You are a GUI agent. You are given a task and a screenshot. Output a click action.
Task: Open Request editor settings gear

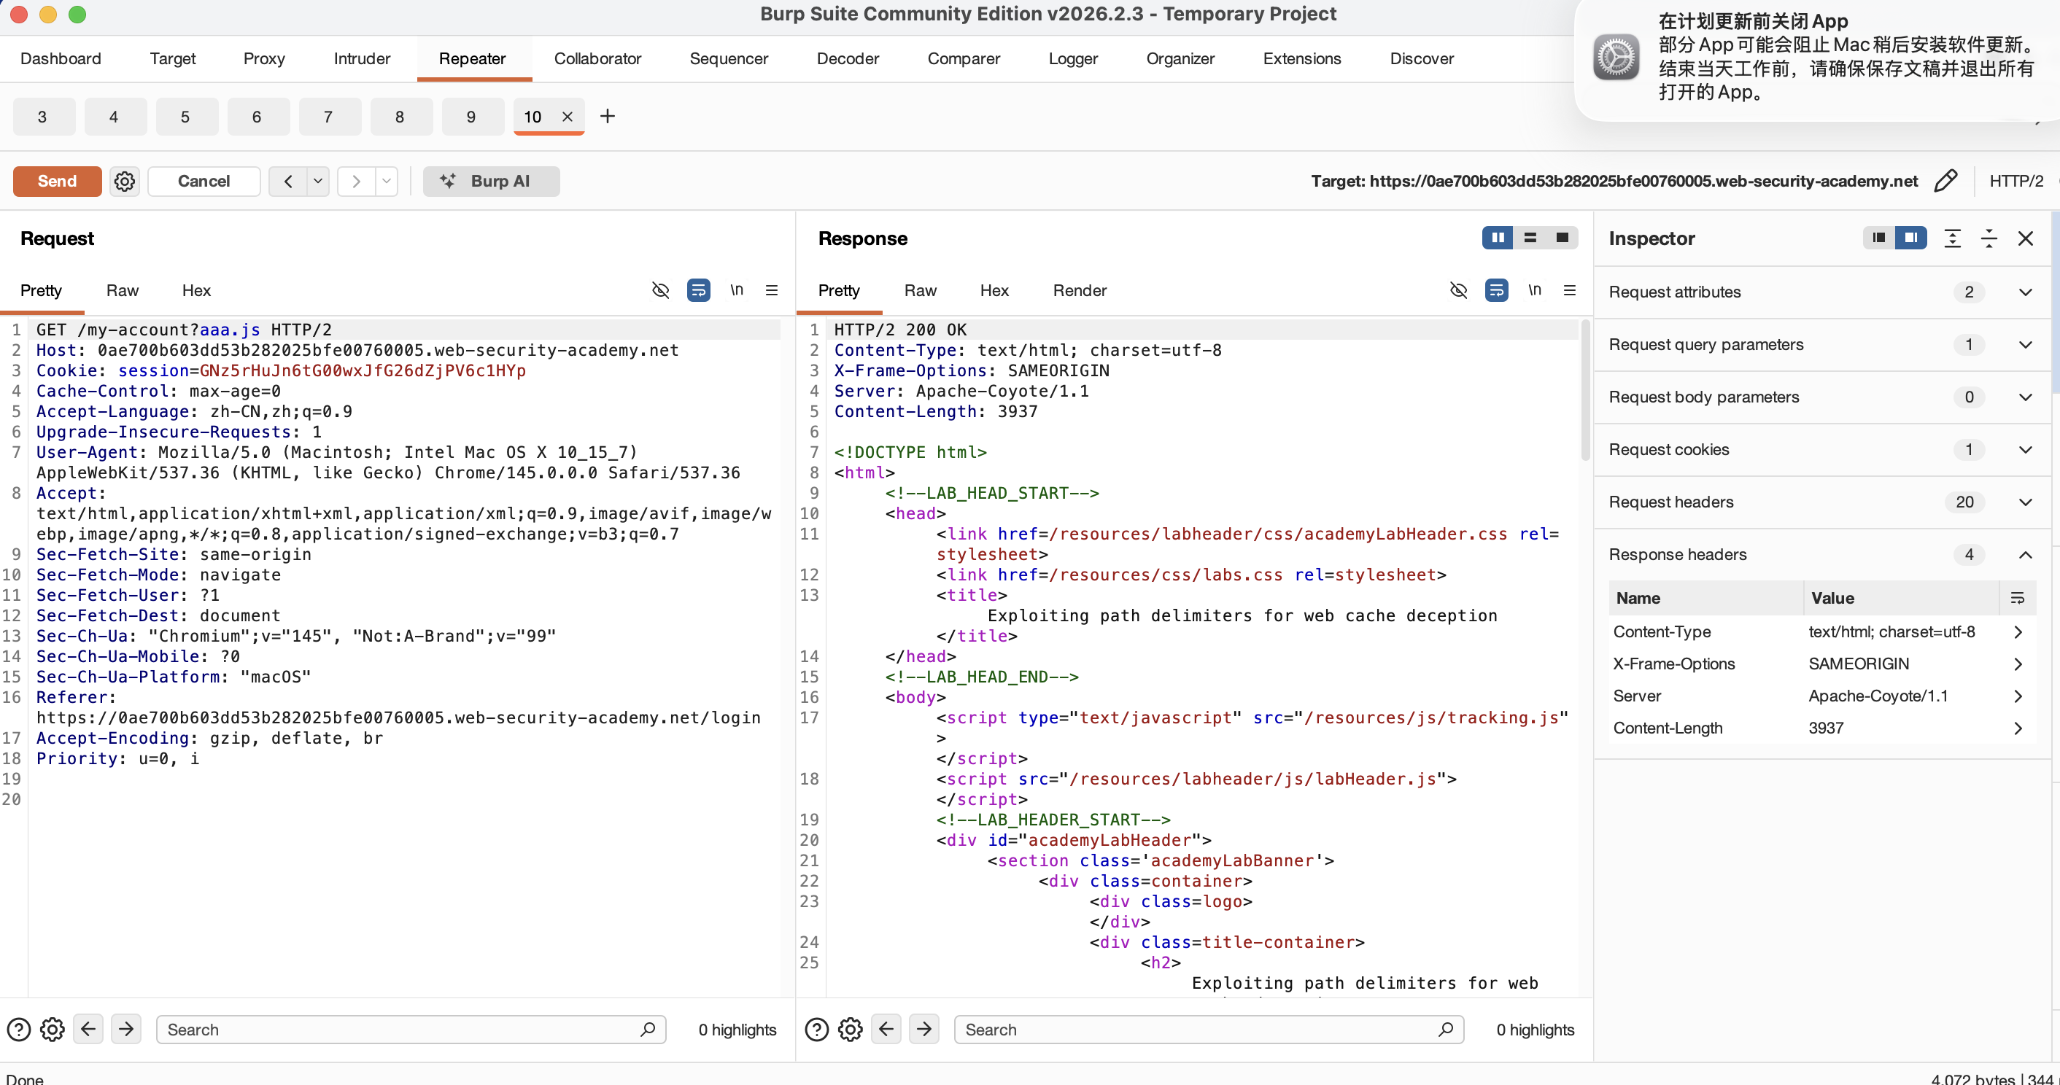(53, 1029)
